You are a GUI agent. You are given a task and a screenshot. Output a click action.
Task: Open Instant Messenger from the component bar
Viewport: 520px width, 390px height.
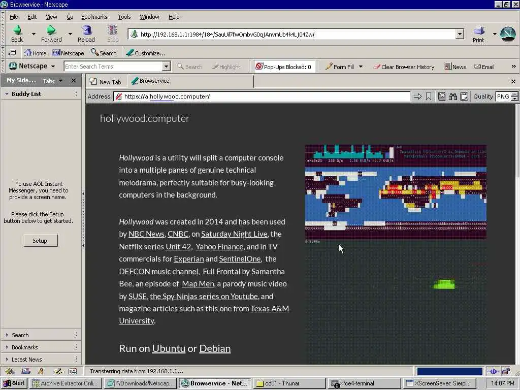click(x=41, y=371)
